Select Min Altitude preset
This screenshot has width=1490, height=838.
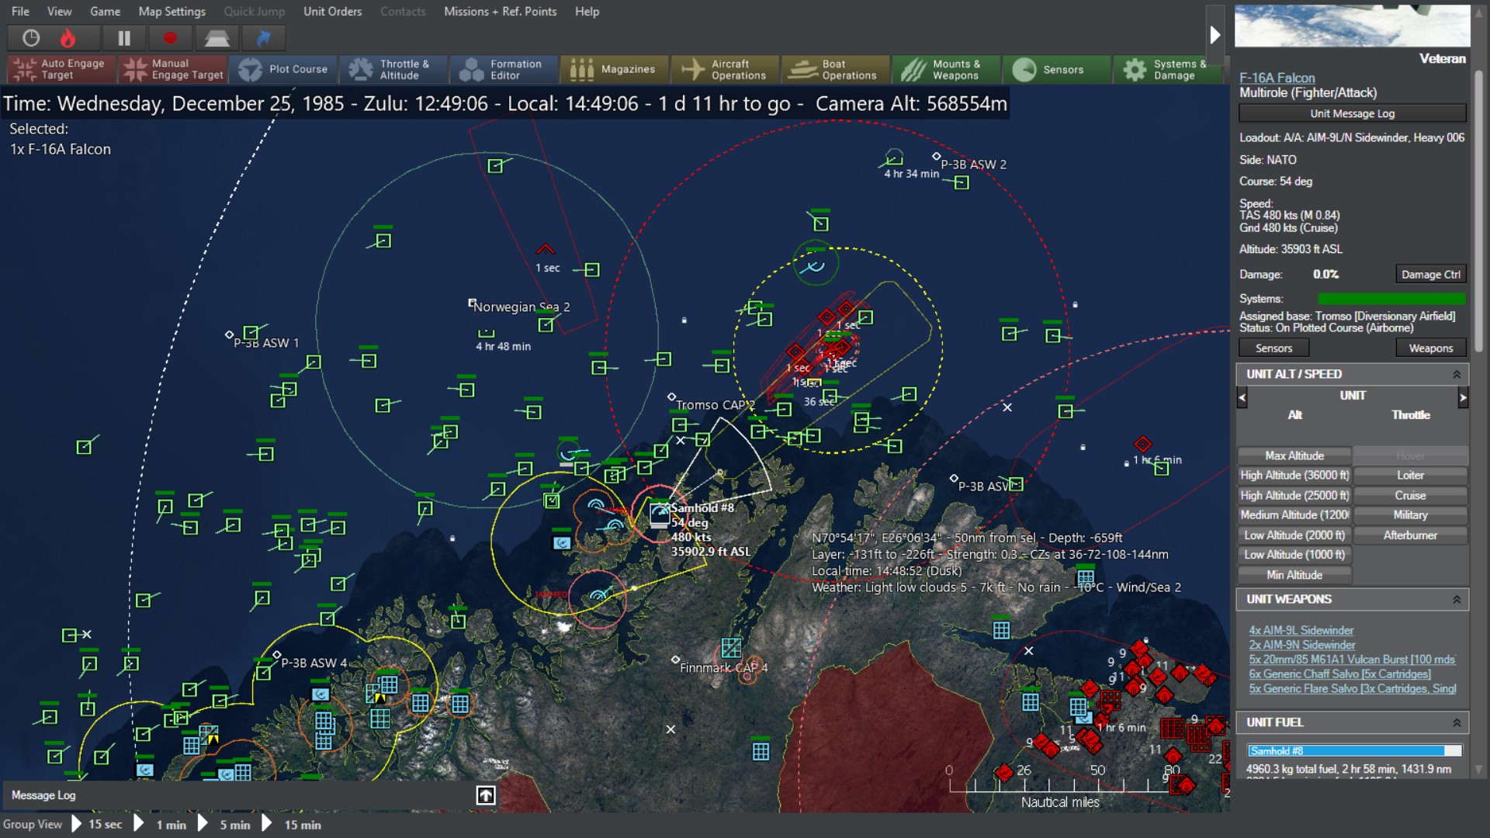[x=1294, y=575]
